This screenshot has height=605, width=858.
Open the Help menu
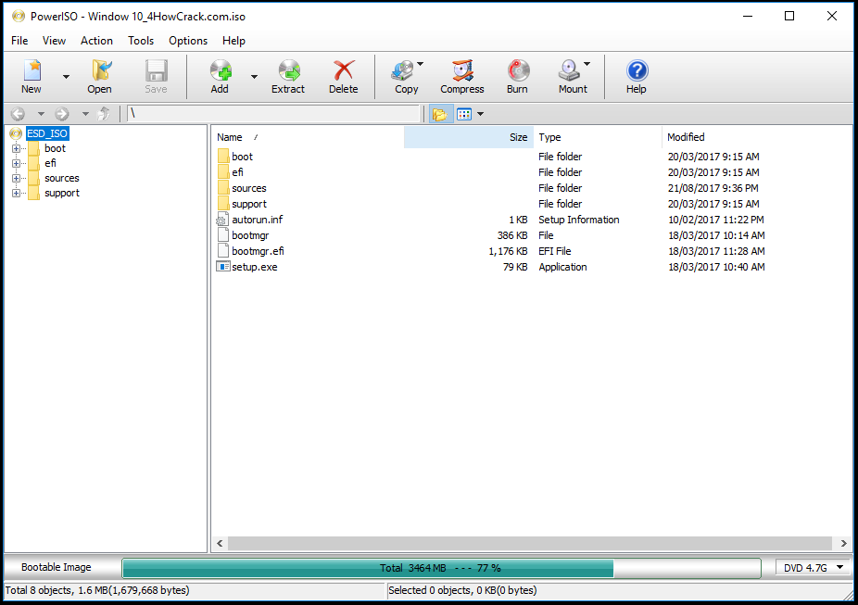(233, 41)
